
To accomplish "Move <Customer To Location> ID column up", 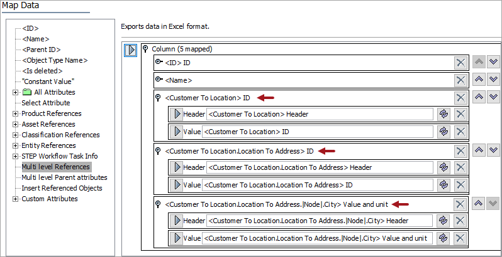I will (479, 97).
